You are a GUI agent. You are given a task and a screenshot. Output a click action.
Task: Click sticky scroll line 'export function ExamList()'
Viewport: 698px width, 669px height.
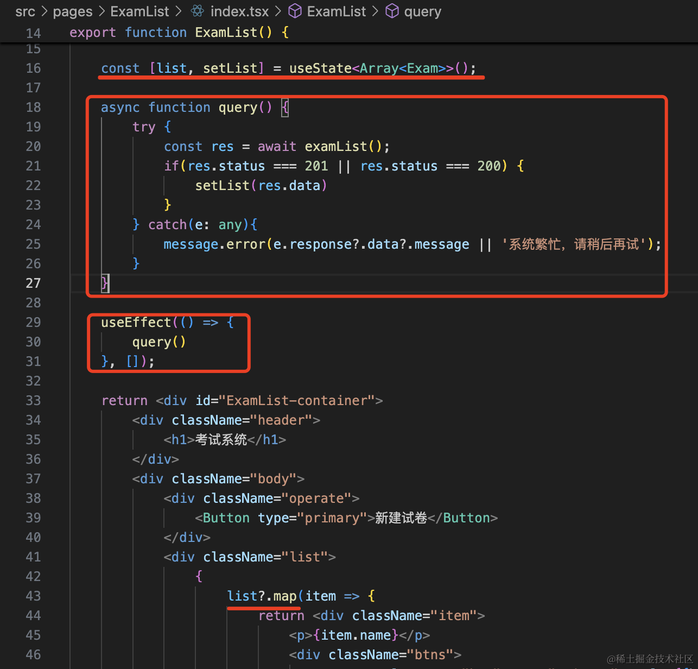[179, 33]
